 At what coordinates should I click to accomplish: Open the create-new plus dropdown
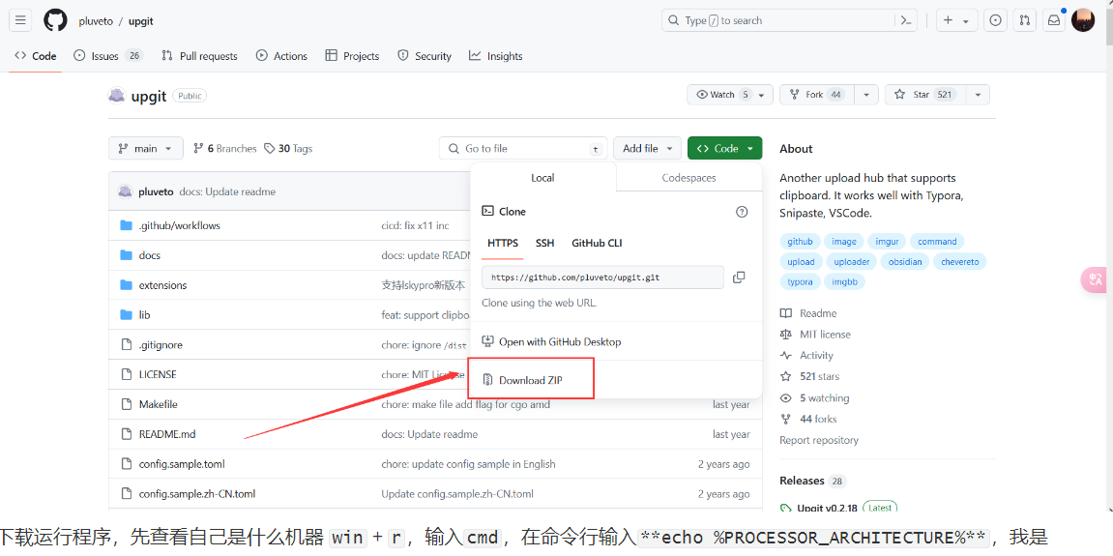point(956,20)
